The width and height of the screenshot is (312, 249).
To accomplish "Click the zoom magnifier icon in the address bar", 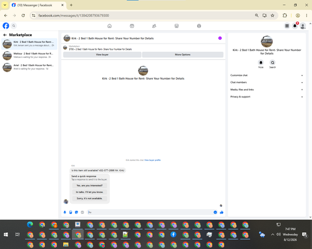I will tap(256, 16).
